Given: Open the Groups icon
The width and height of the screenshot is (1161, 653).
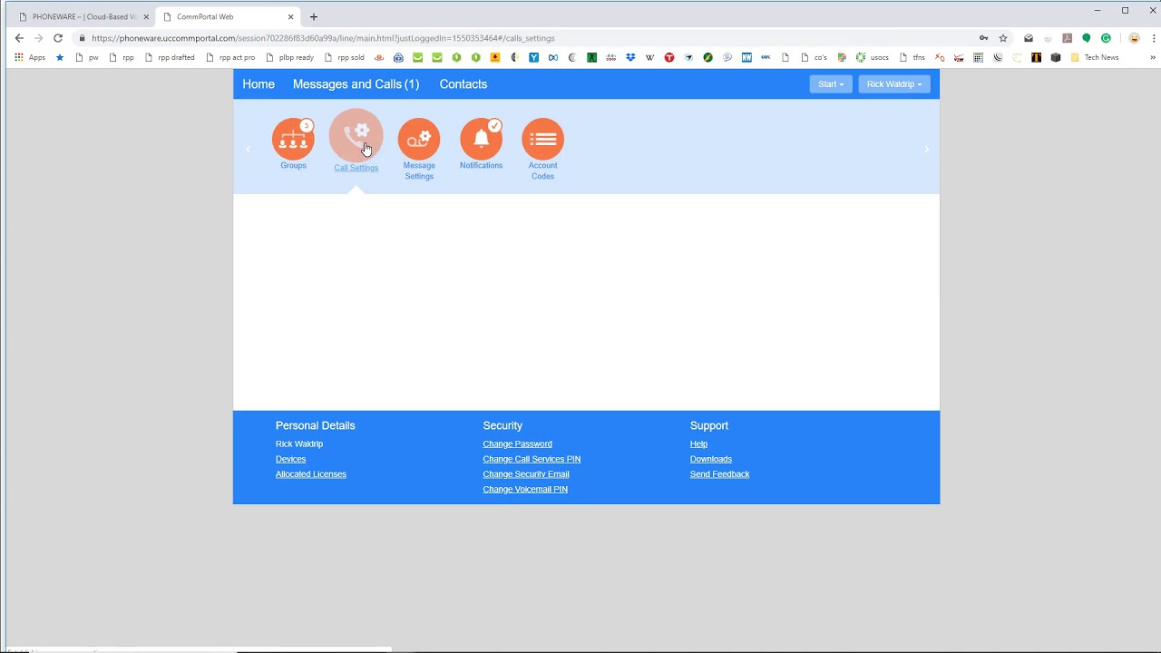Looking at the screenshot, I should click(x=293, y=139).
